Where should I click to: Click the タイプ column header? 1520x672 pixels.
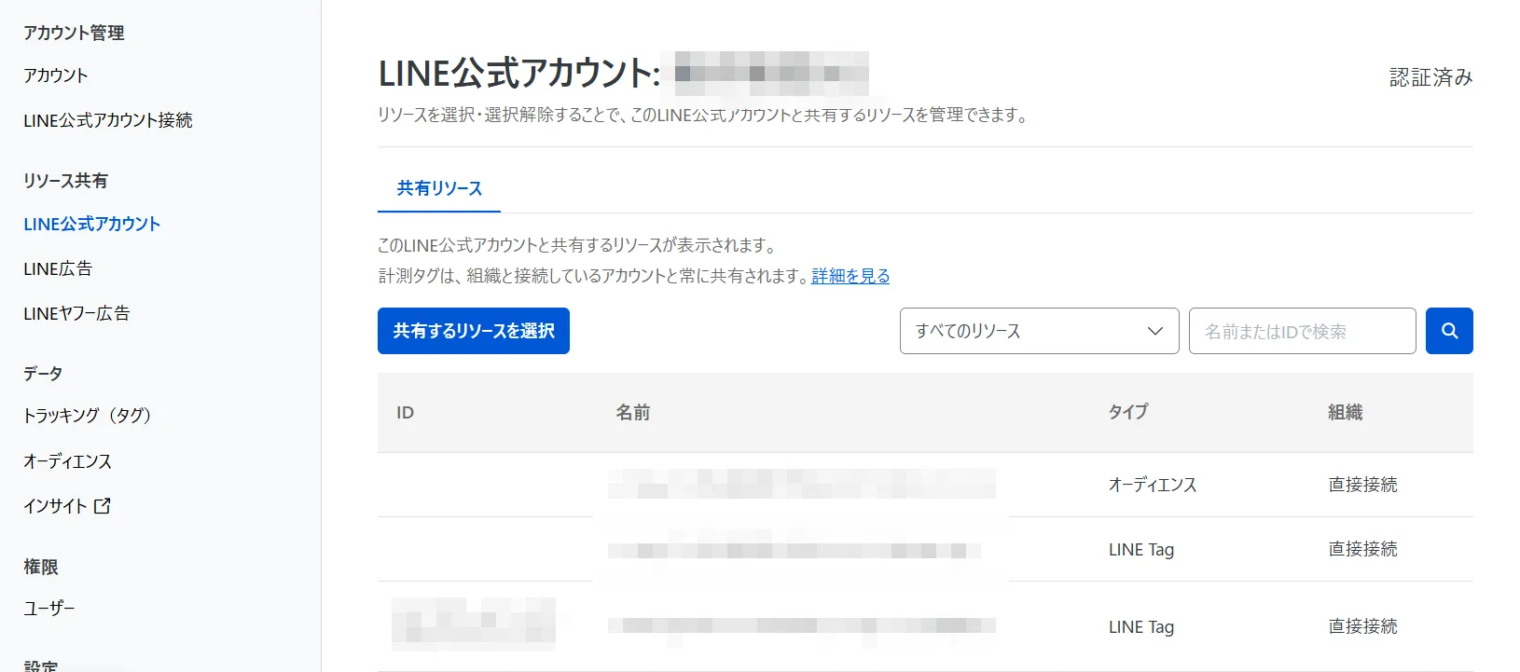(1127, 413)
